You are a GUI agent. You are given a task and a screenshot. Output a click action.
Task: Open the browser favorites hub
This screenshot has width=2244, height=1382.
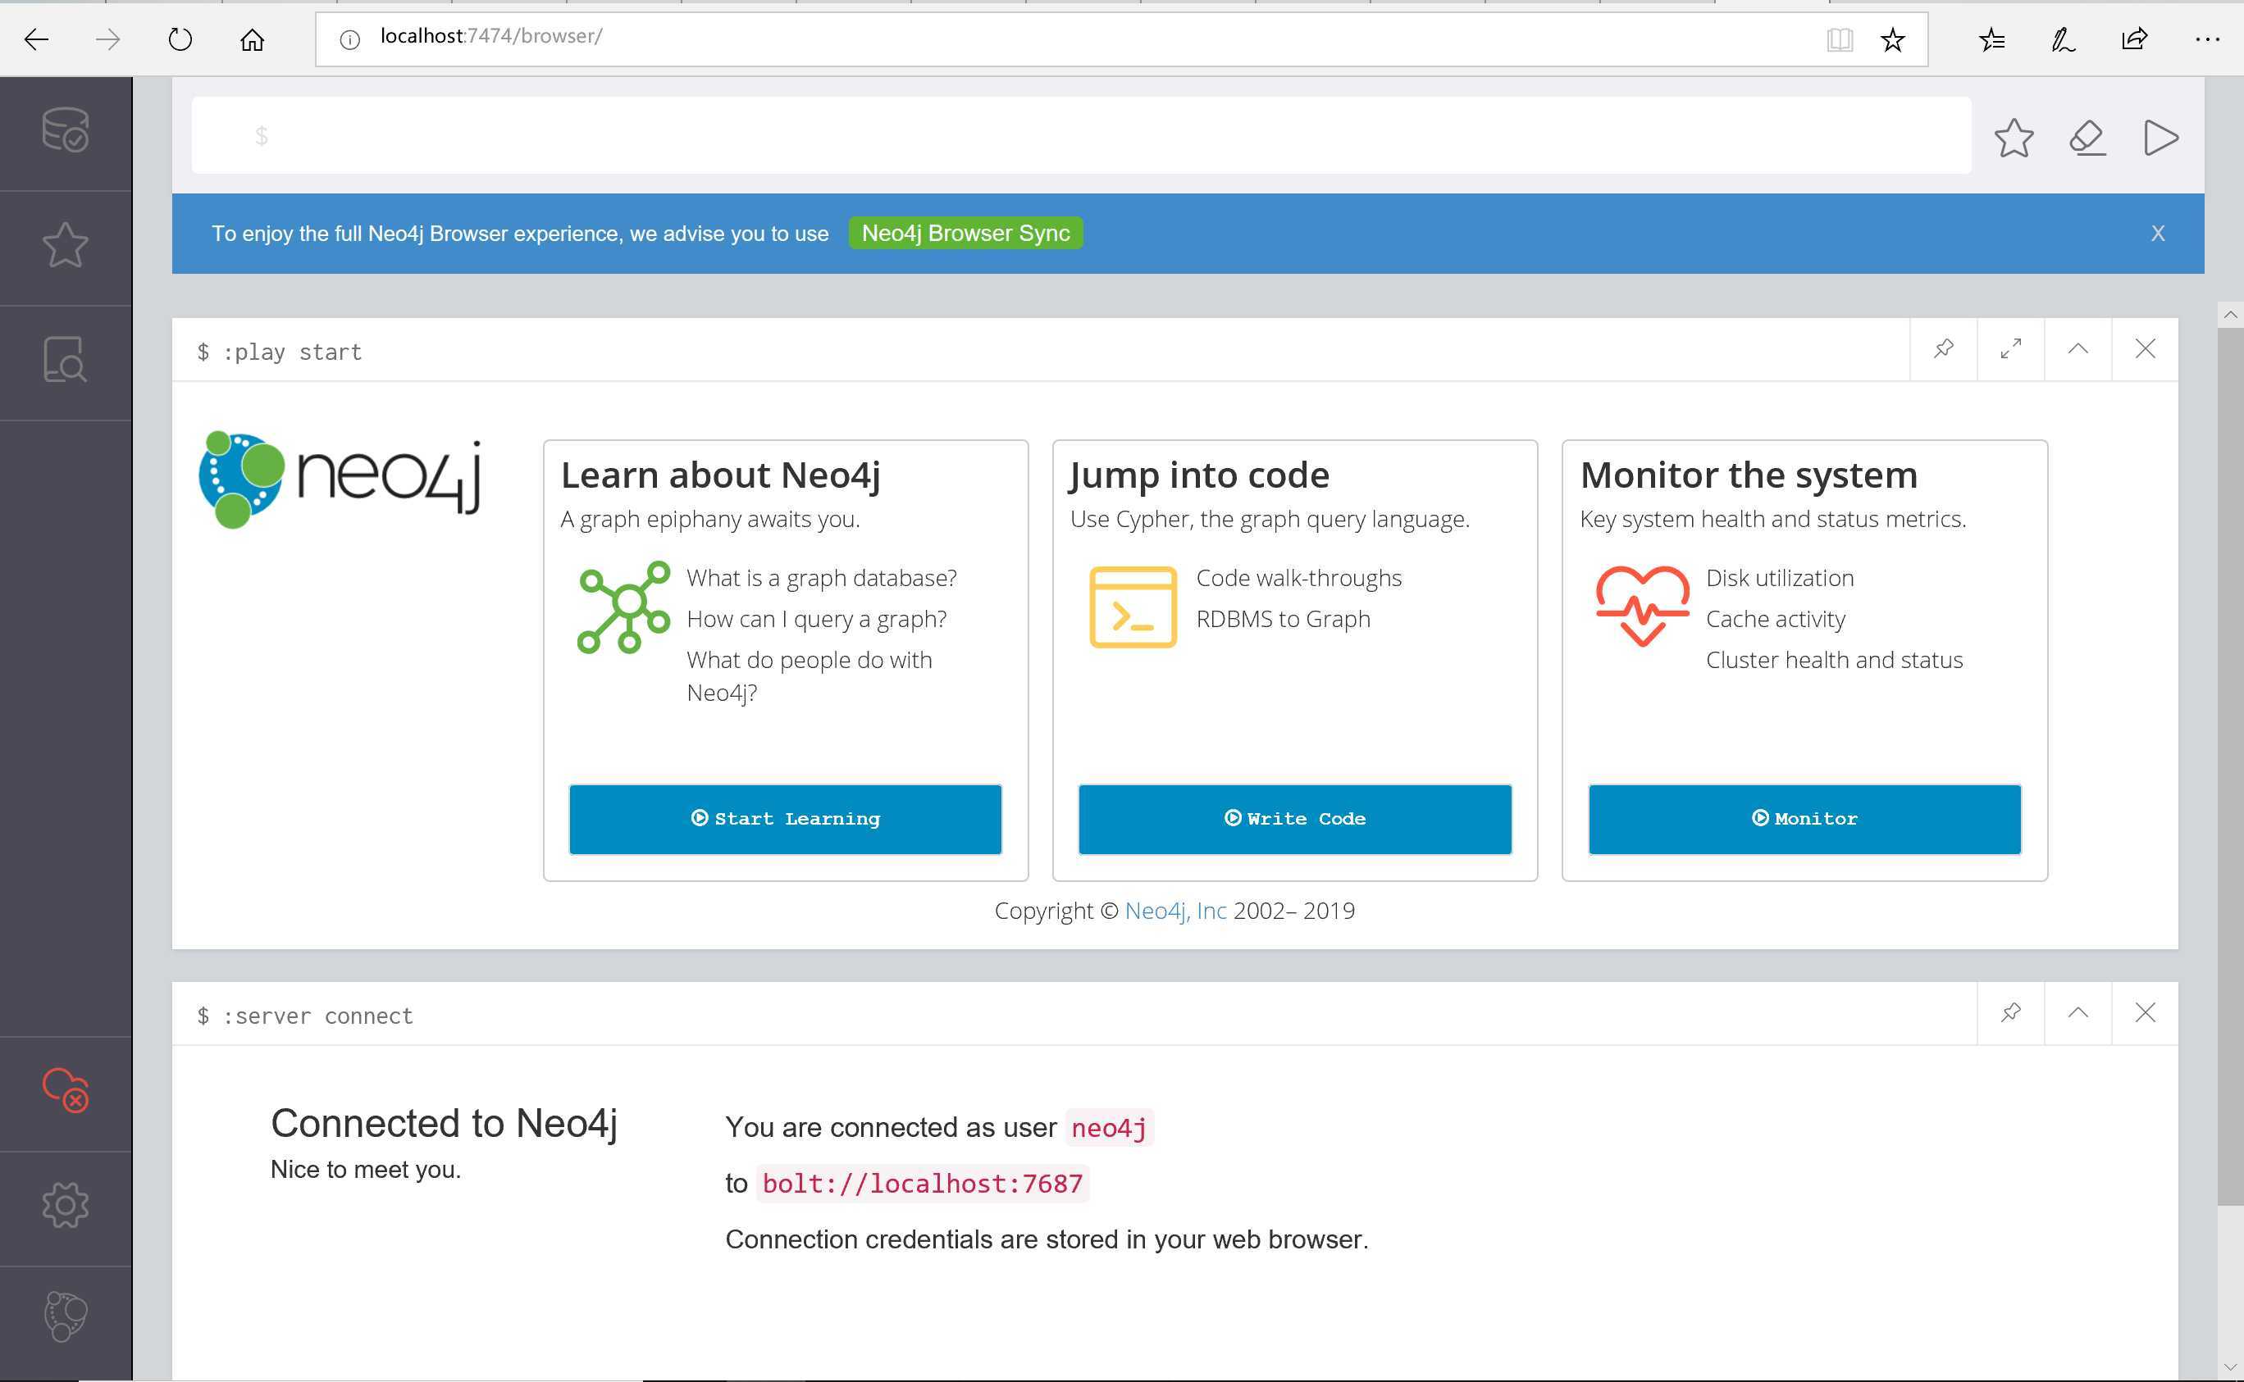point(1991,39)
